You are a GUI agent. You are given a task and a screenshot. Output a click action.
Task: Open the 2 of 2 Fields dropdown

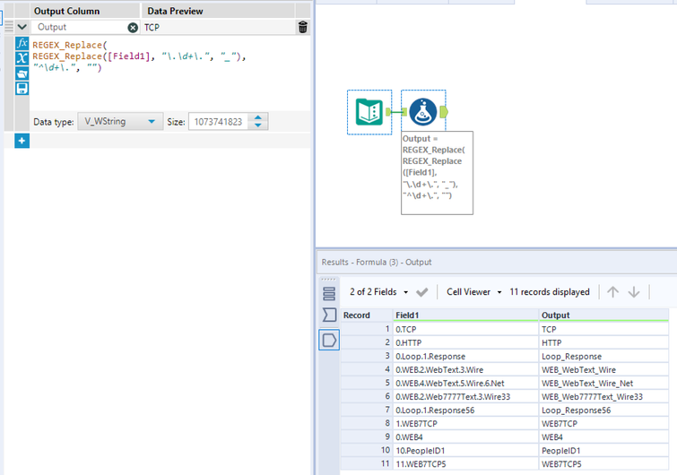(379, 292)
